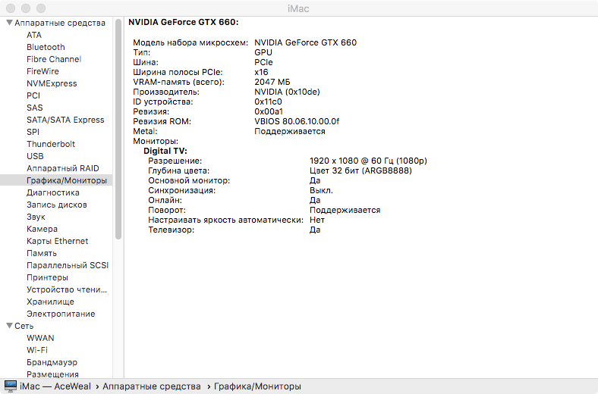Click the PCIe width value x16
The height and width of the screenshot is (394, 598).
[261, 72]
